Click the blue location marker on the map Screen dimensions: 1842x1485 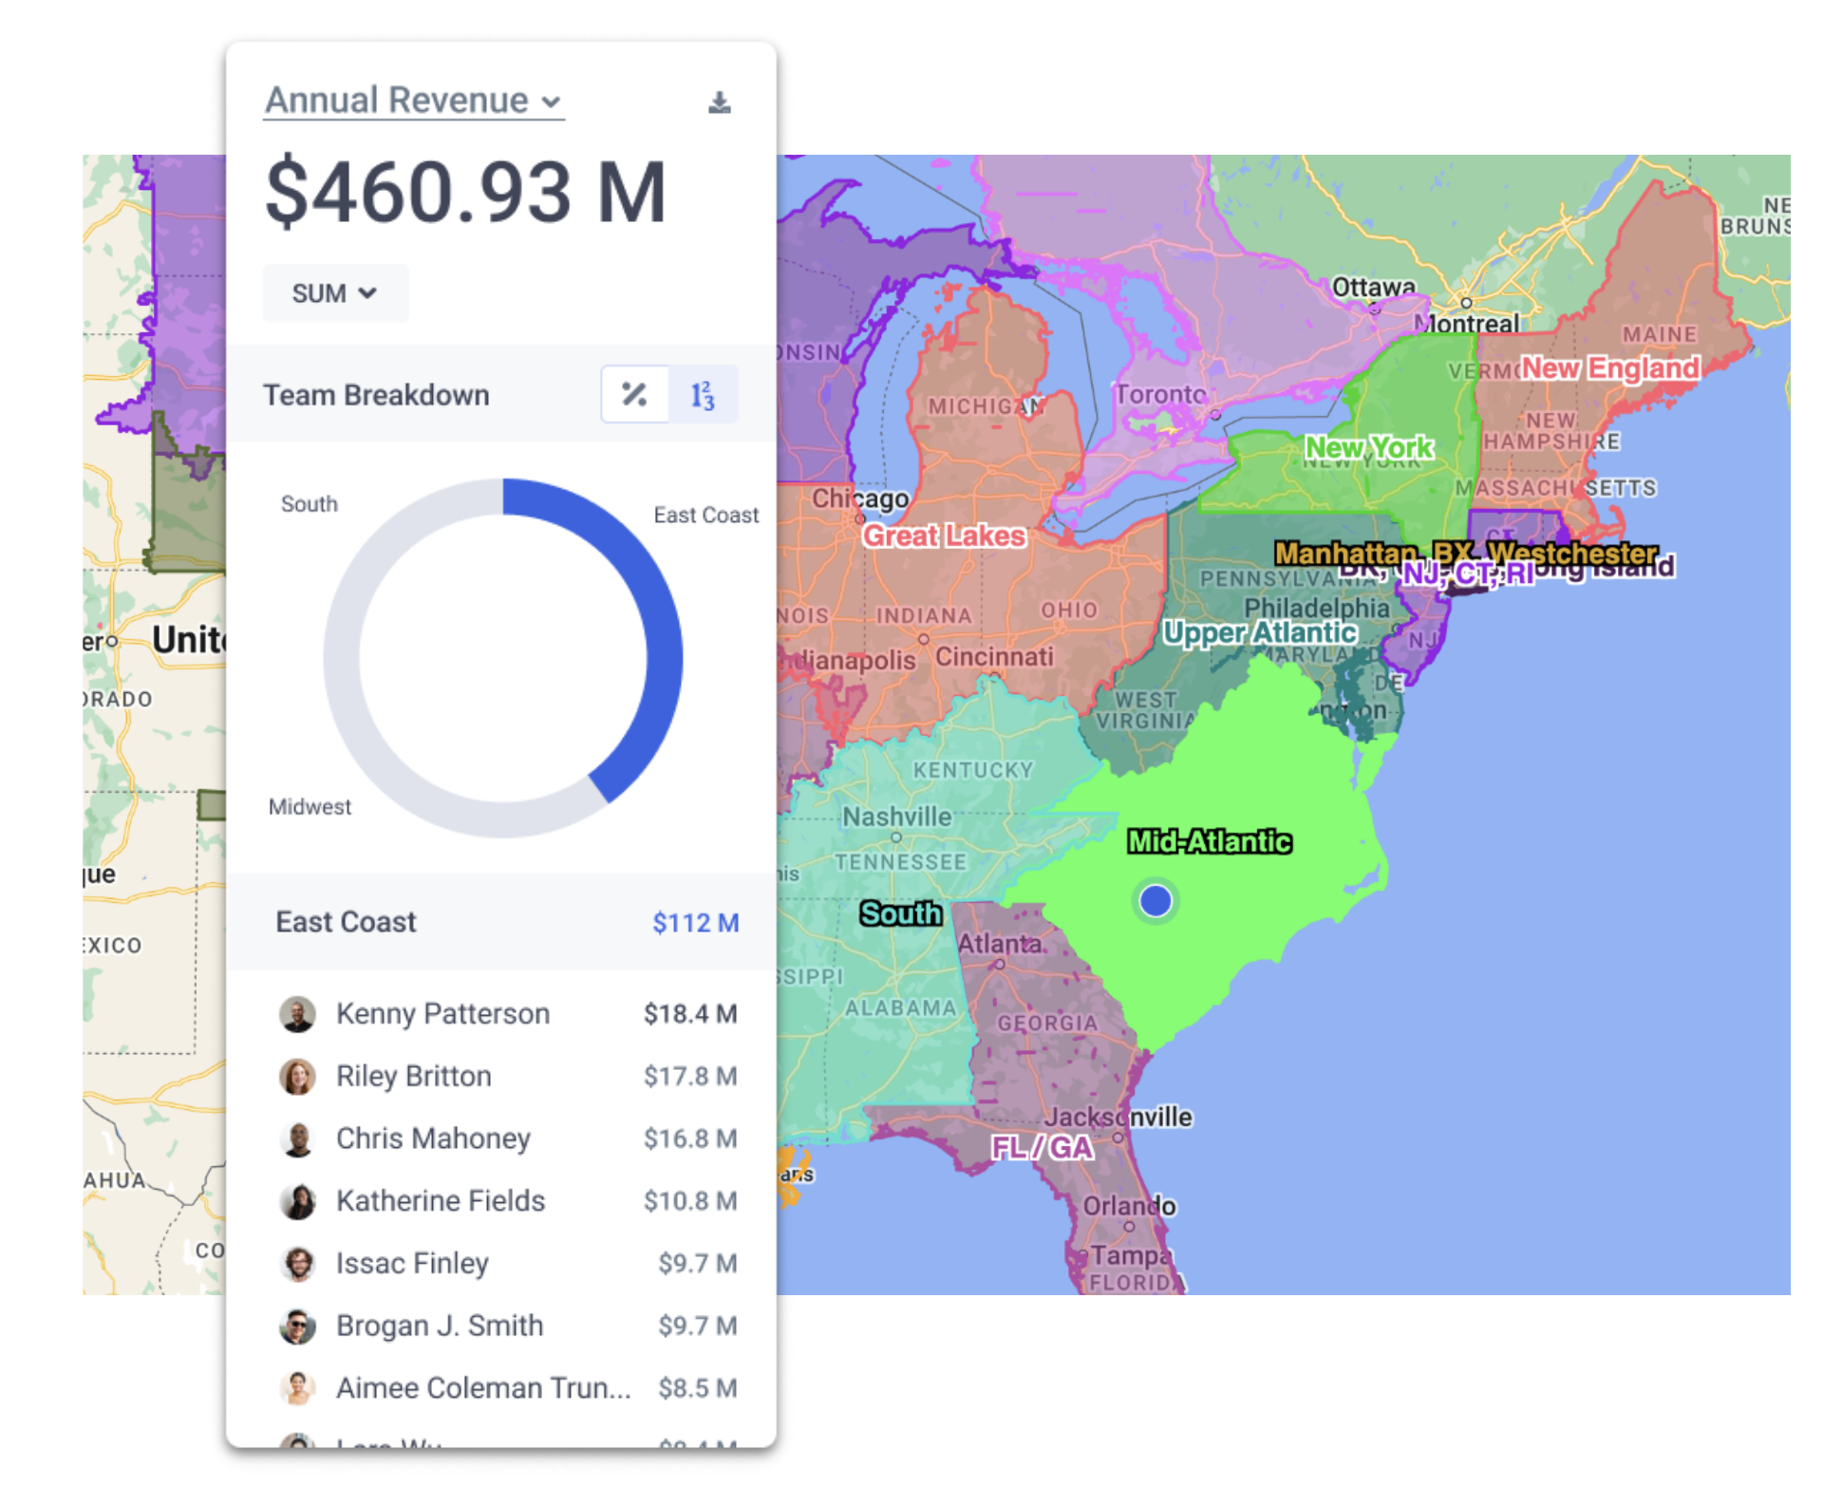[x=1156, y=900]
